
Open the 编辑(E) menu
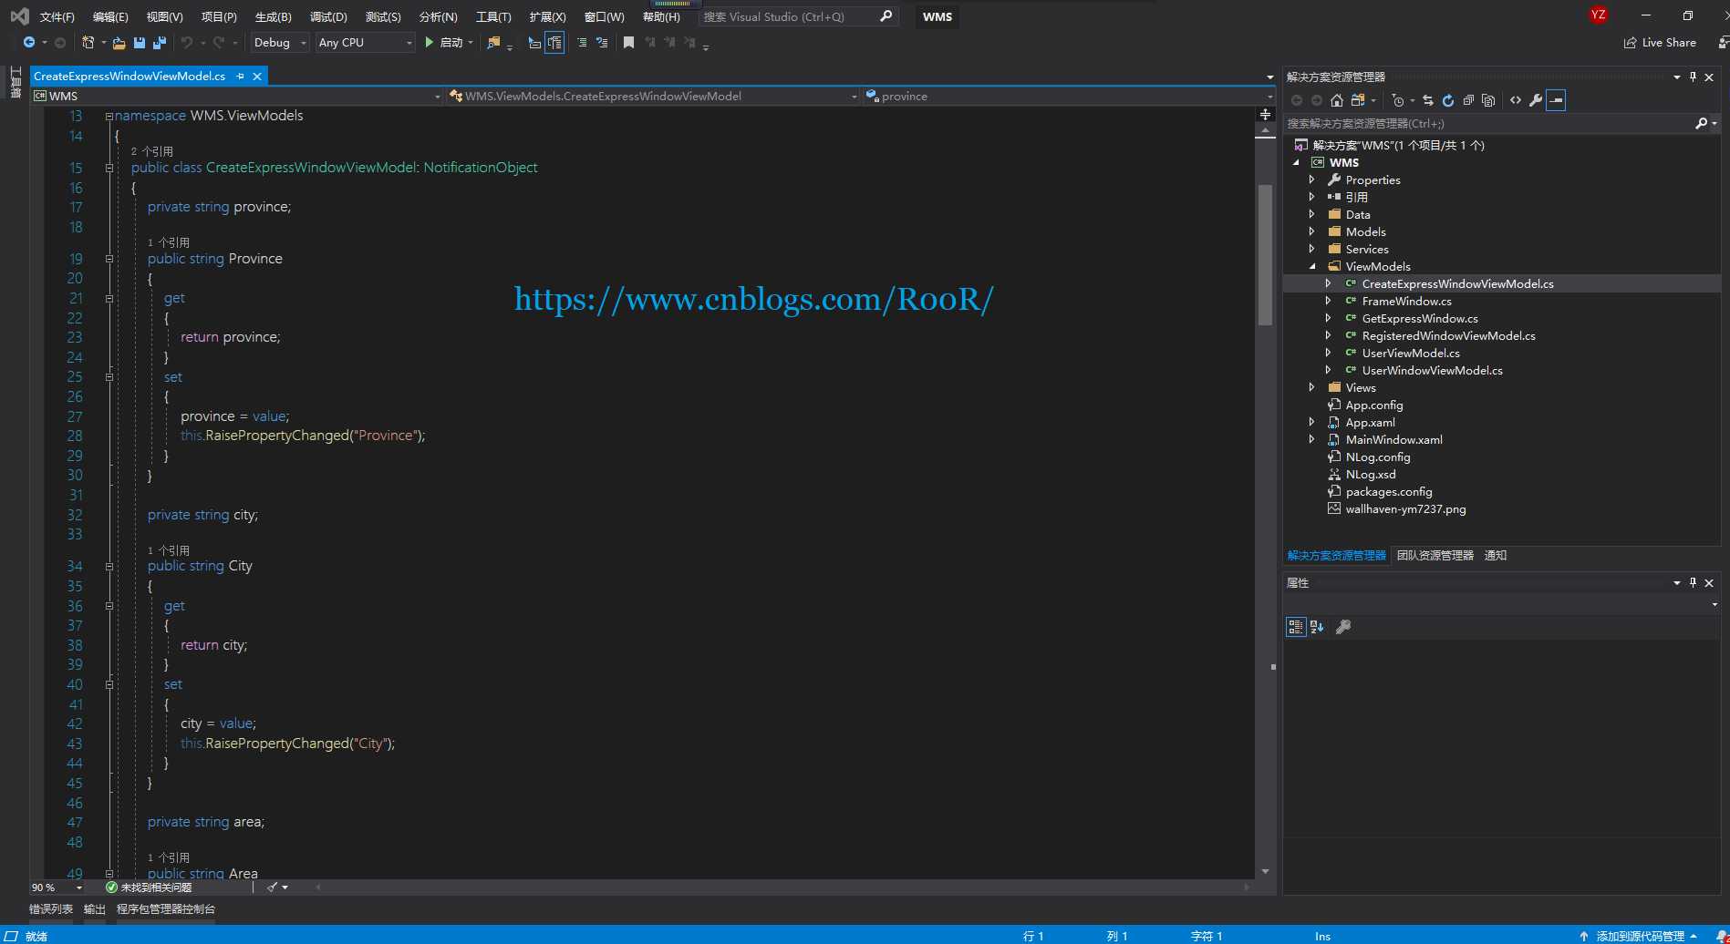tap(110, 16)
